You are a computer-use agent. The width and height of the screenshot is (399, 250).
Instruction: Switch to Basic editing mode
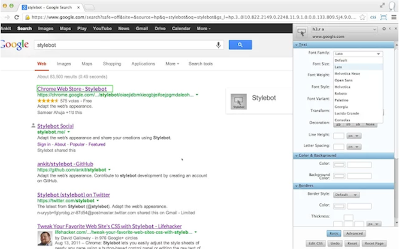[x=334, y=233]
